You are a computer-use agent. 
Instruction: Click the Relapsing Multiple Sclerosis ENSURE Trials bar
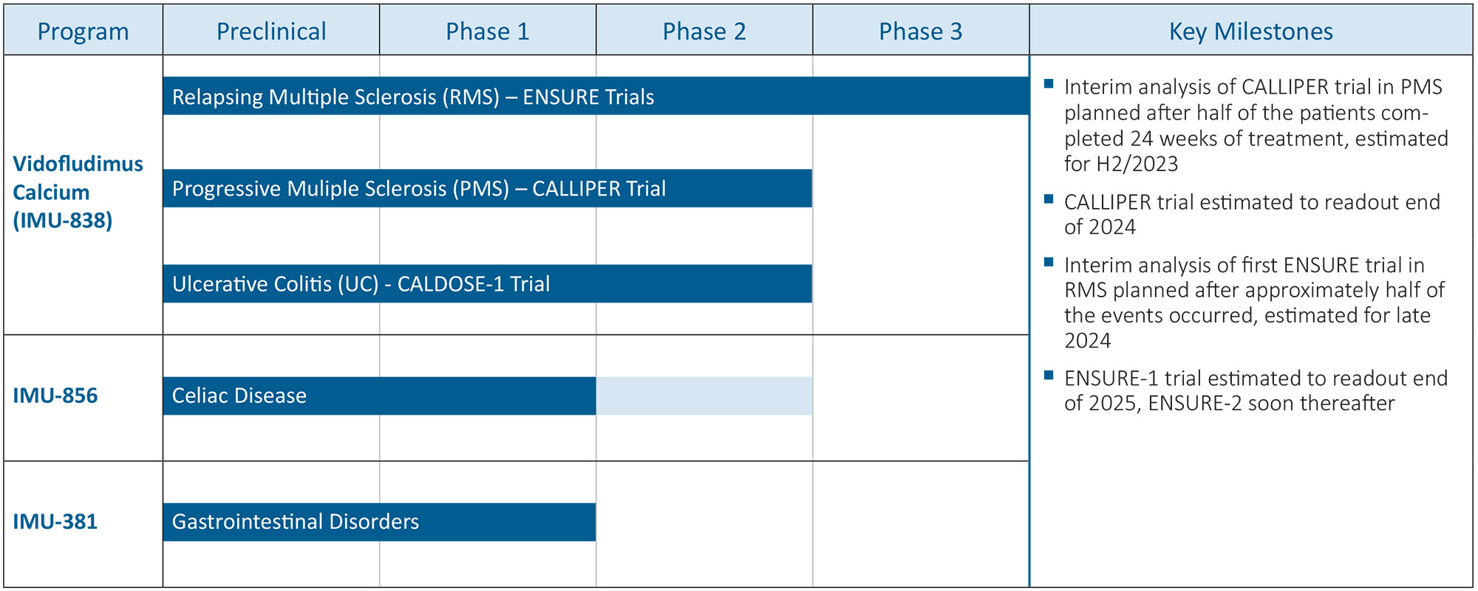point(596,97)
